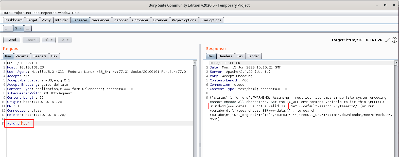Image resolution: width=399 pixels, height=157 pixels.
Task: Open the Proxy tool tab
Action: pyautogui.click(x=46, y=20)
